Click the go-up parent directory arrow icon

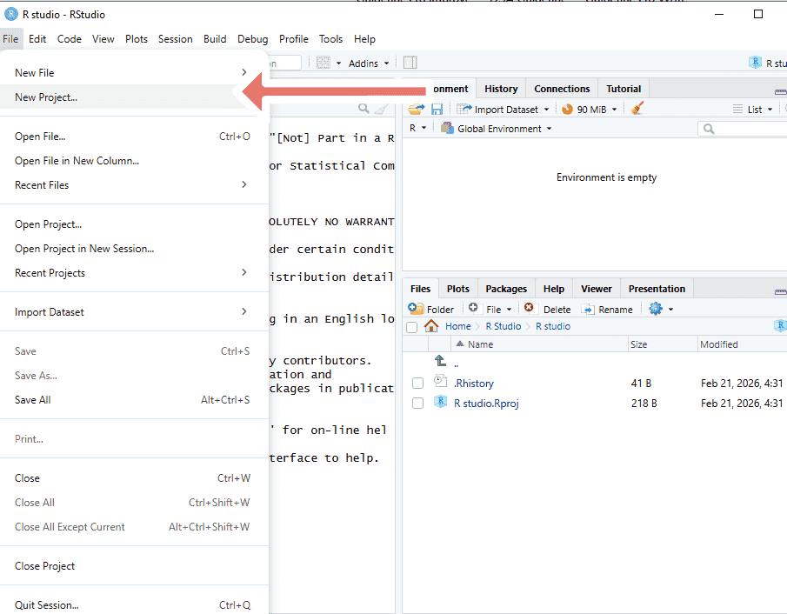pyautogui.click(x=440, y=360)
